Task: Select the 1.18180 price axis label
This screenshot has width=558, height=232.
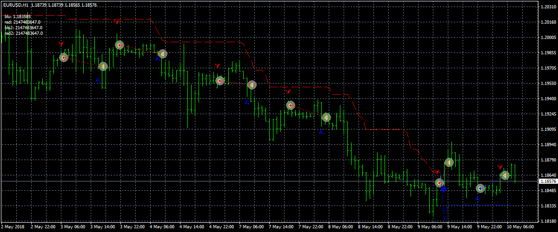Action: pyautogui.click(x=549, y=221)
